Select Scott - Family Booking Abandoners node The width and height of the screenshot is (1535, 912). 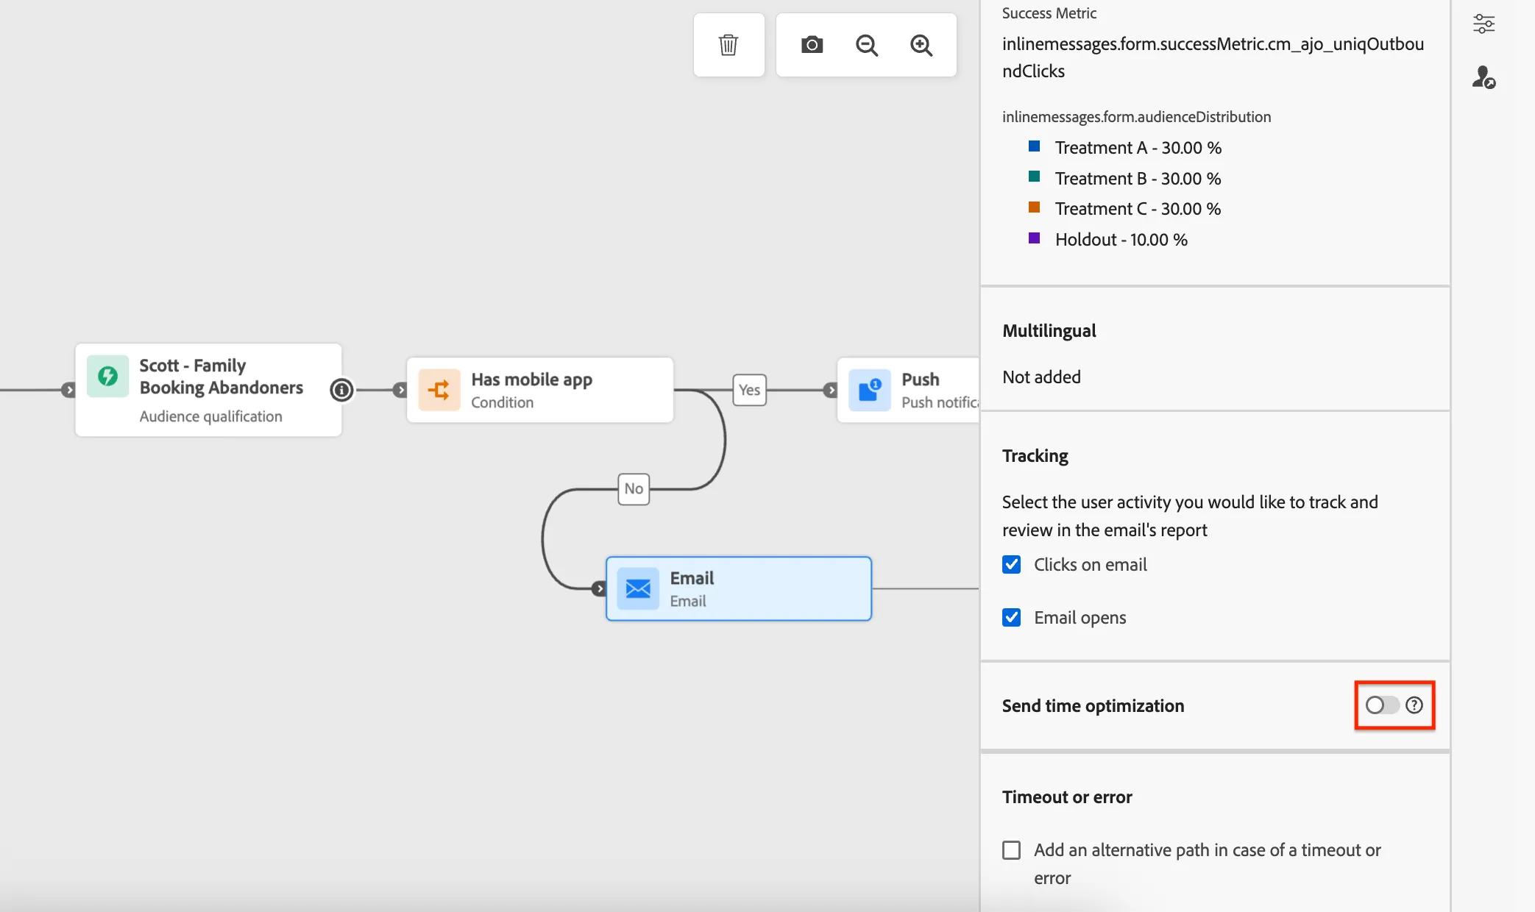pyautogui.click(x=208, y=390)
